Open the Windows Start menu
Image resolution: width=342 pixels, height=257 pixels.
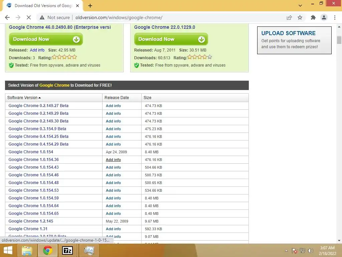click(x=8, y=250)
